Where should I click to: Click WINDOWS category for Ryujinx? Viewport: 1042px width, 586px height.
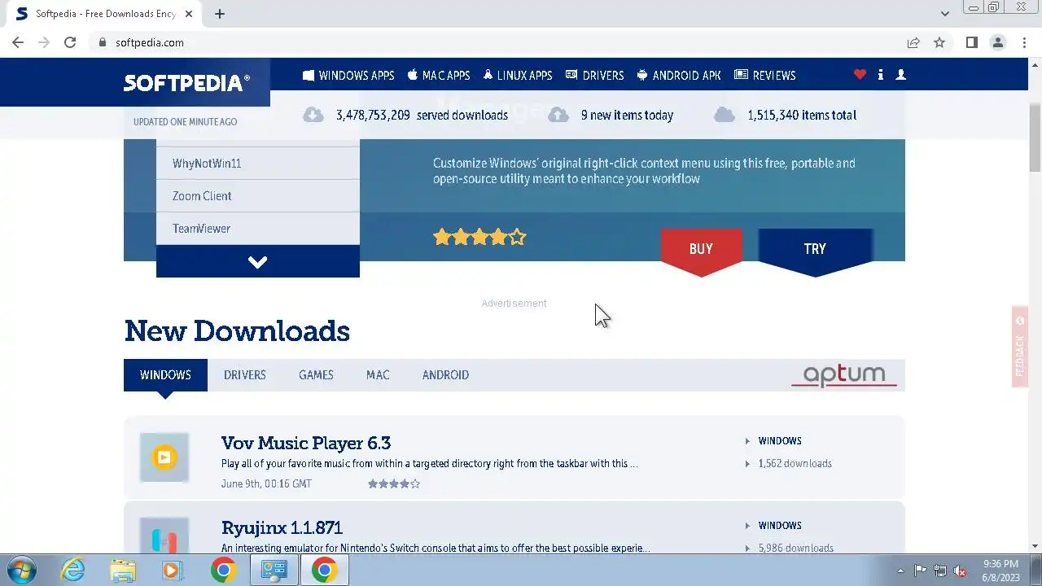coord(780,526)
